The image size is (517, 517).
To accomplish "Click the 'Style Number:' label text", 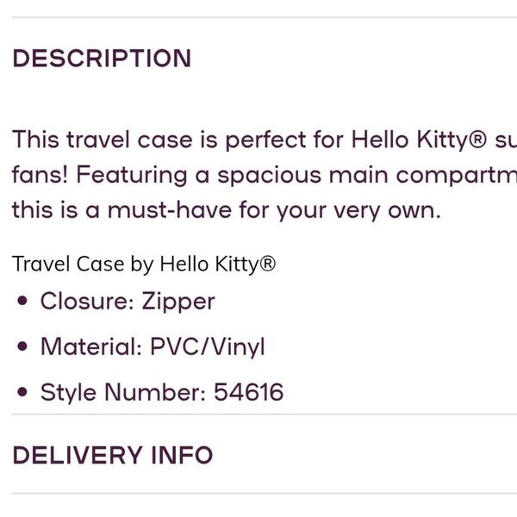I will (x=123, y=392).
